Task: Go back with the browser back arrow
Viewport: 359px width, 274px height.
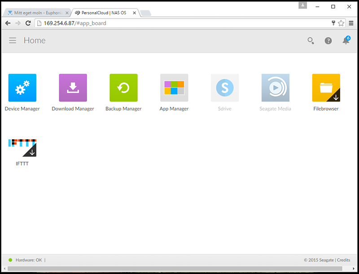Action: (8, 23)
